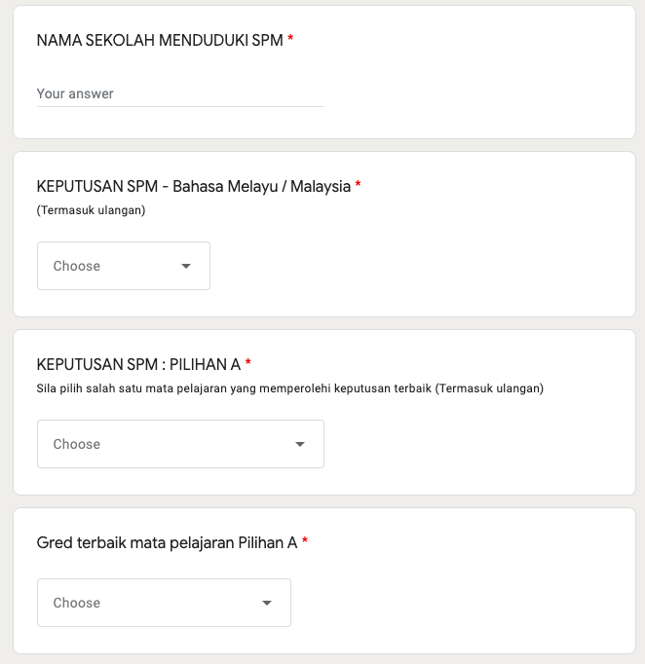Click the required asterisk beside Bahasa Melayu / Malaysia
This screenshot has height=664, width=645.
pos(358,185)
